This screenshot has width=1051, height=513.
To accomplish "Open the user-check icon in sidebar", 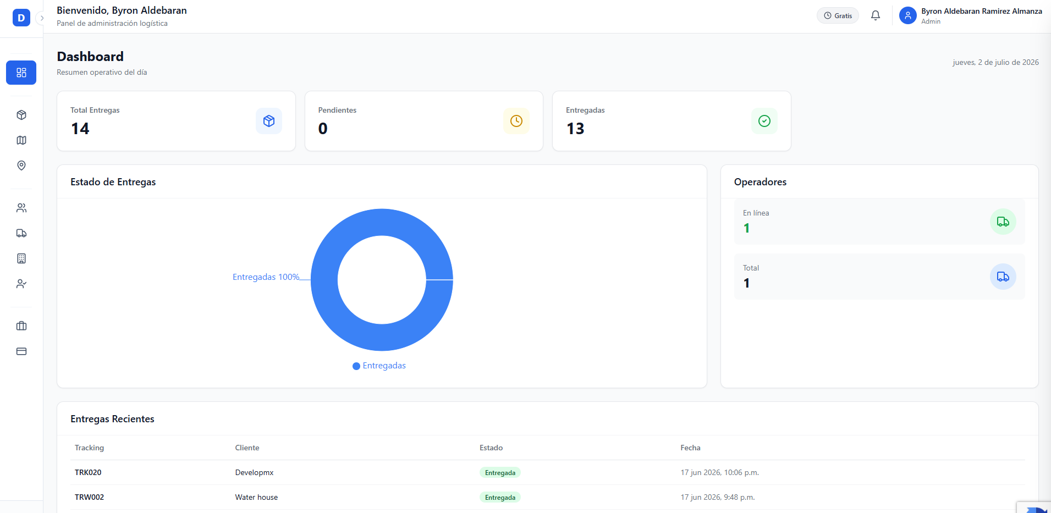I will point(21,284).
